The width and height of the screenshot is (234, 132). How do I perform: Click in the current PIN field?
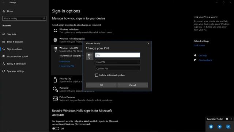tap(118, 55)
